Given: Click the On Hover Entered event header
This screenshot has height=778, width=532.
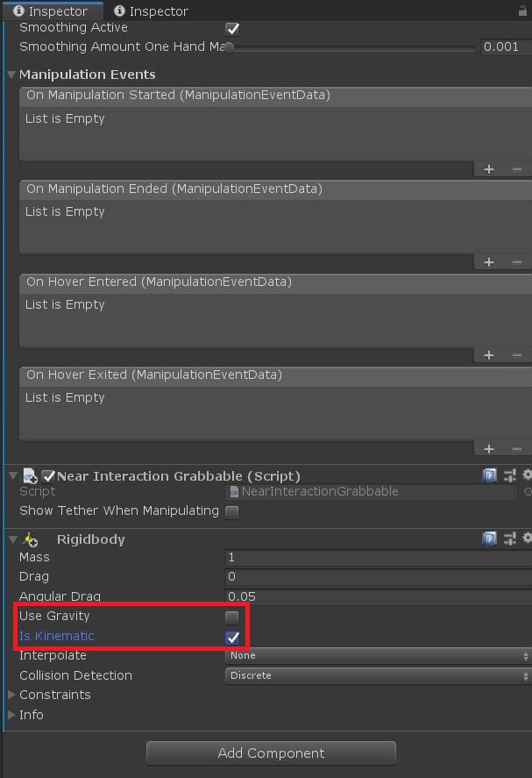Looking at the screenshot, I should (276, 282).
